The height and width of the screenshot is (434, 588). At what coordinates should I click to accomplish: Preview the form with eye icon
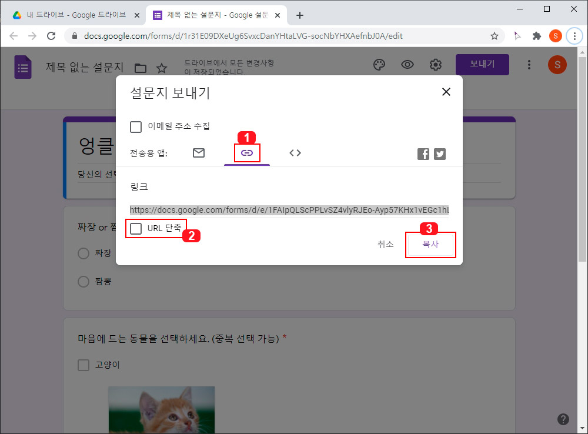click(407, 65)
